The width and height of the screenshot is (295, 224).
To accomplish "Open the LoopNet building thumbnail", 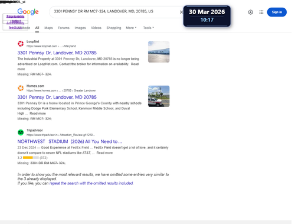I will (159, 52).
